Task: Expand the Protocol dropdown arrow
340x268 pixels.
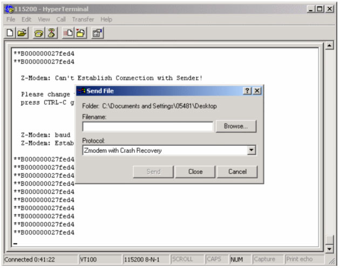Action: pos(251,151)
